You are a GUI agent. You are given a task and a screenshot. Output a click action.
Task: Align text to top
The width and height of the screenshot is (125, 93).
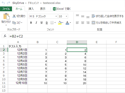[x=77, y=15]
